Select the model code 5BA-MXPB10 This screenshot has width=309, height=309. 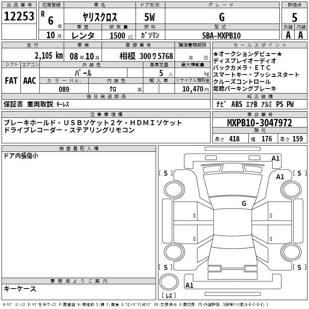click(221, 36)
